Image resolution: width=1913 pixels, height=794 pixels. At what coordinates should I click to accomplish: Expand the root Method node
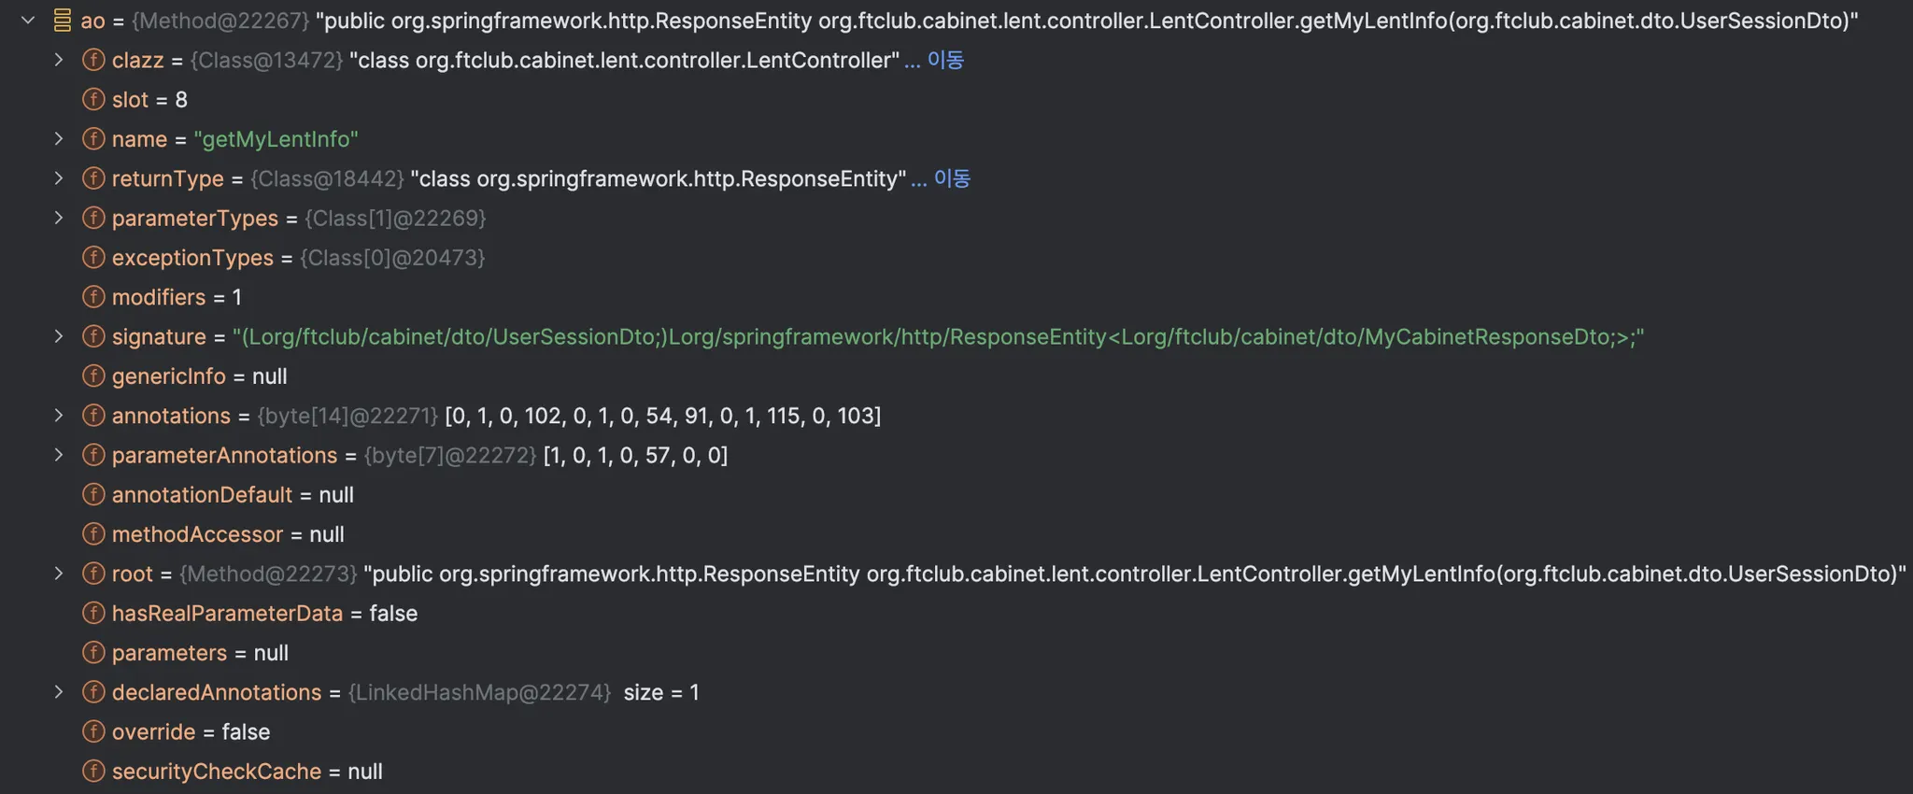click(x=59, y=574)
